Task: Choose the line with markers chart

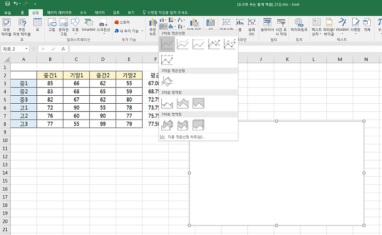Action: 214,44
